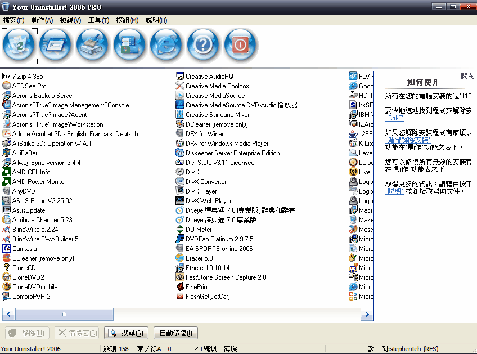The height and width of the screenshot is (354, 477).
Task: Click the Internet Explorer toolbar icon
Action: 166,46
